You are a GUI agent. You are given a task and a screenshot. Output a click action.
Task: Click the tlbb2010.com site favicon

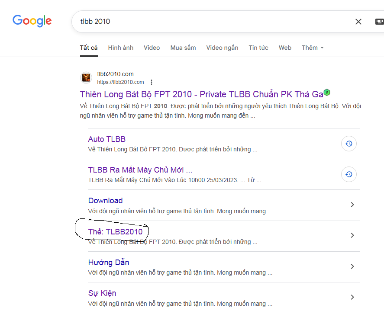click(x=86, y=78)
